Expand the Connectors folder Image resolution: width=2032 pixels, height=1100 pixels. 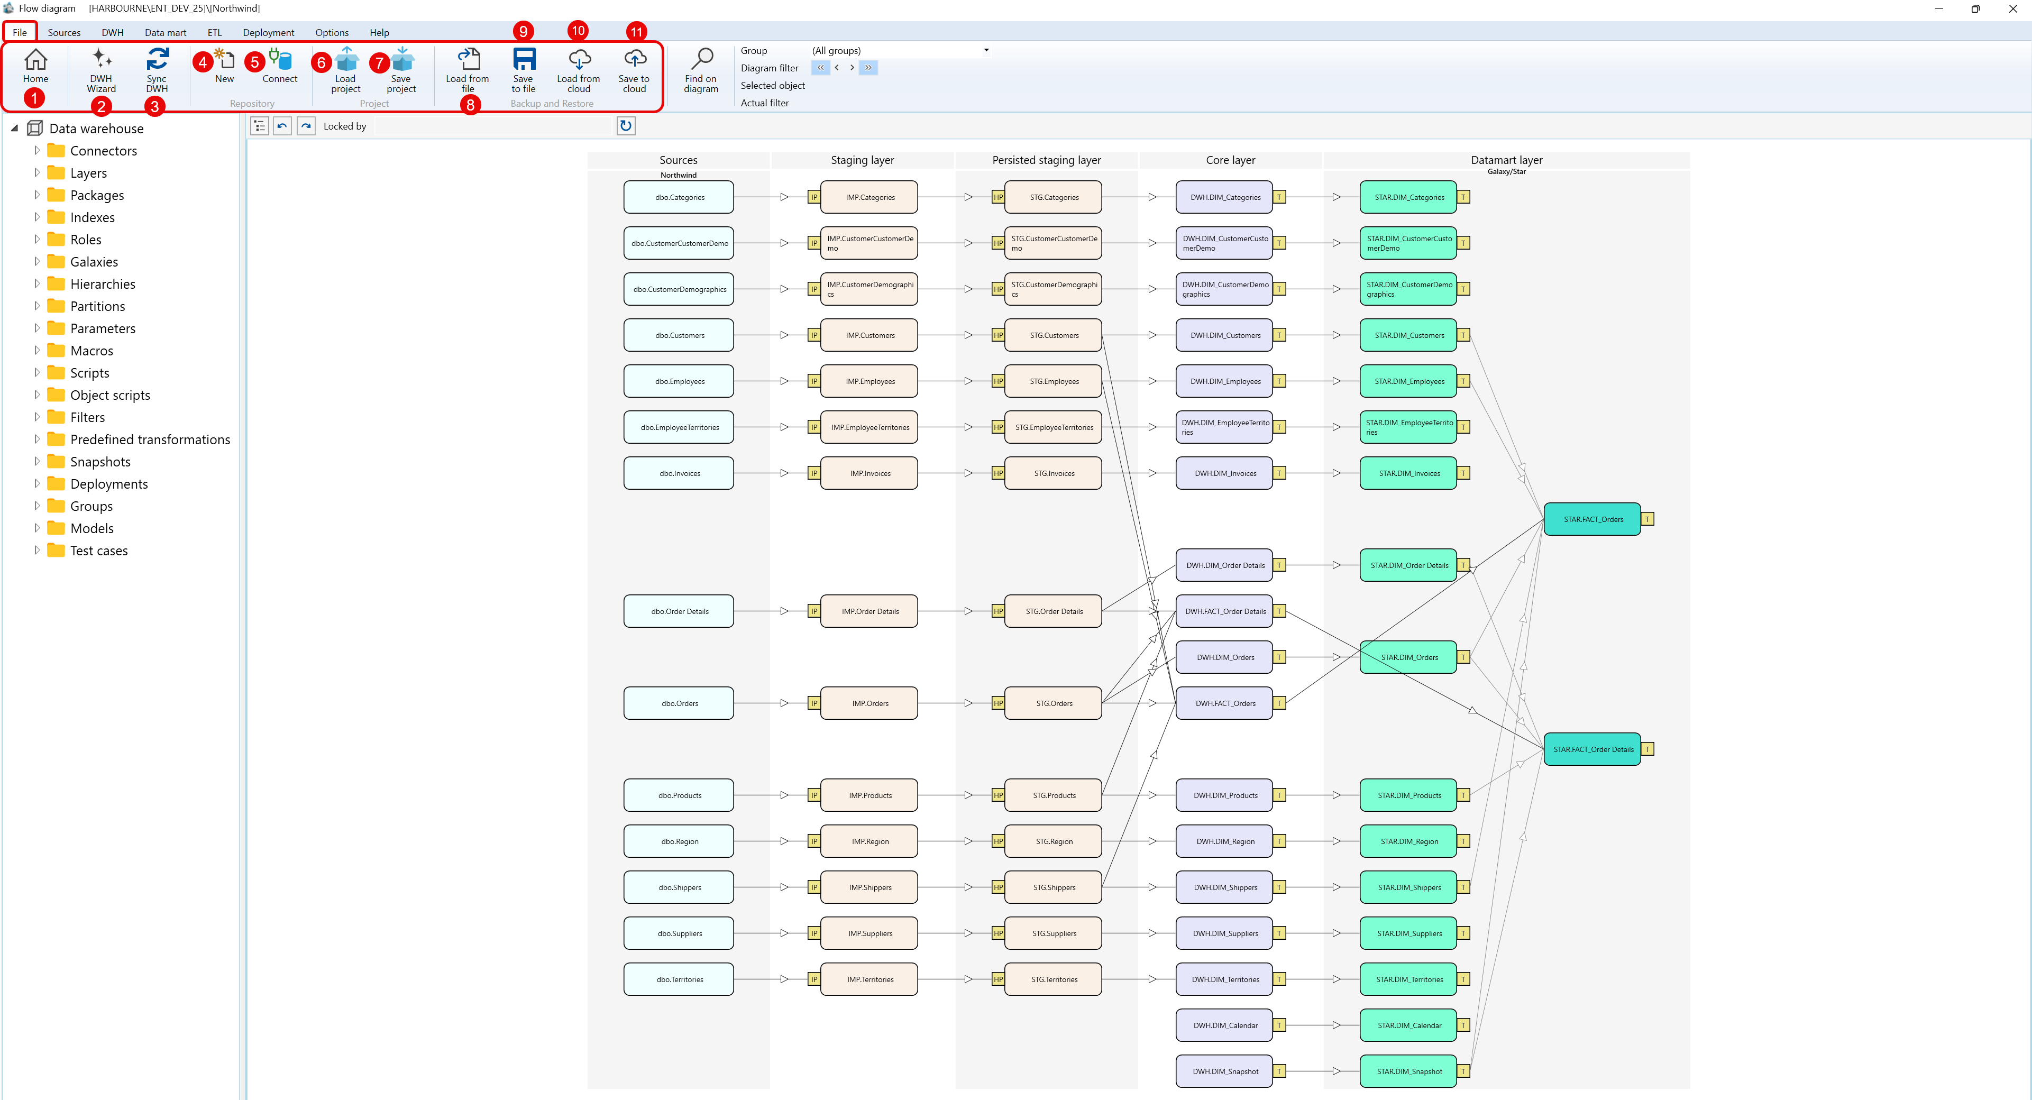point(36,150)
